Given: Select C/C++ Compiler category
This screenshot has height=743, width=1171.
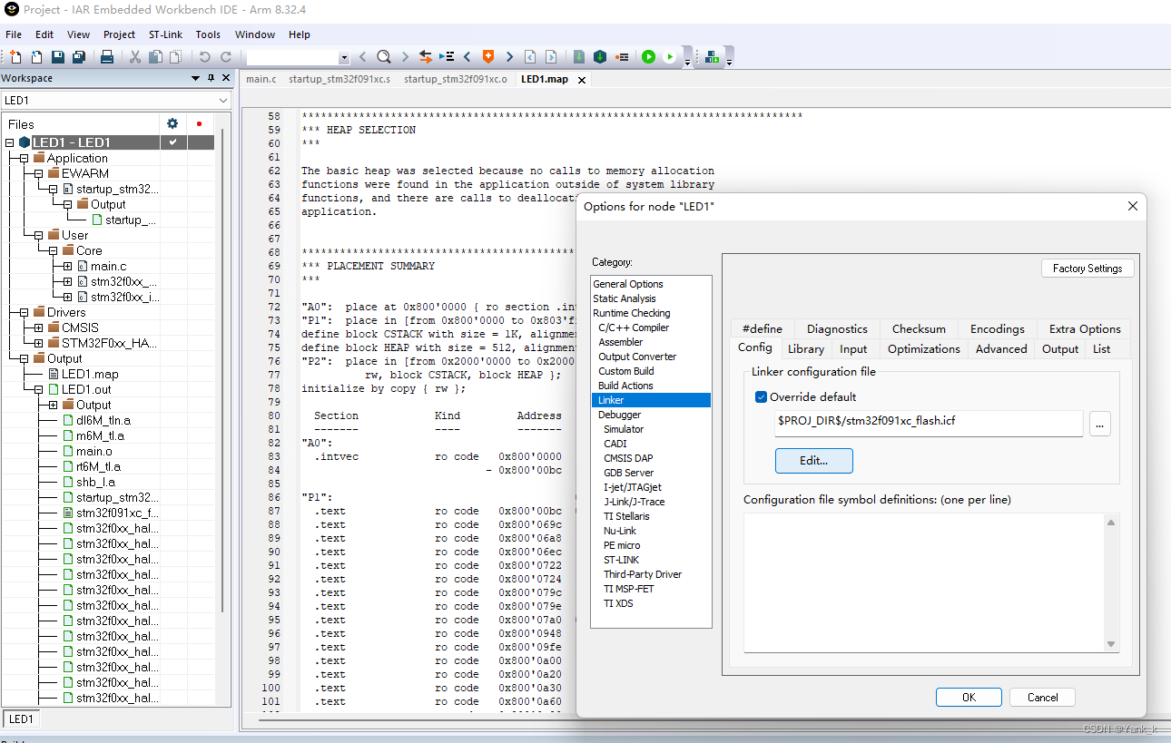Looking at the screenshot, I should (634, 328).
